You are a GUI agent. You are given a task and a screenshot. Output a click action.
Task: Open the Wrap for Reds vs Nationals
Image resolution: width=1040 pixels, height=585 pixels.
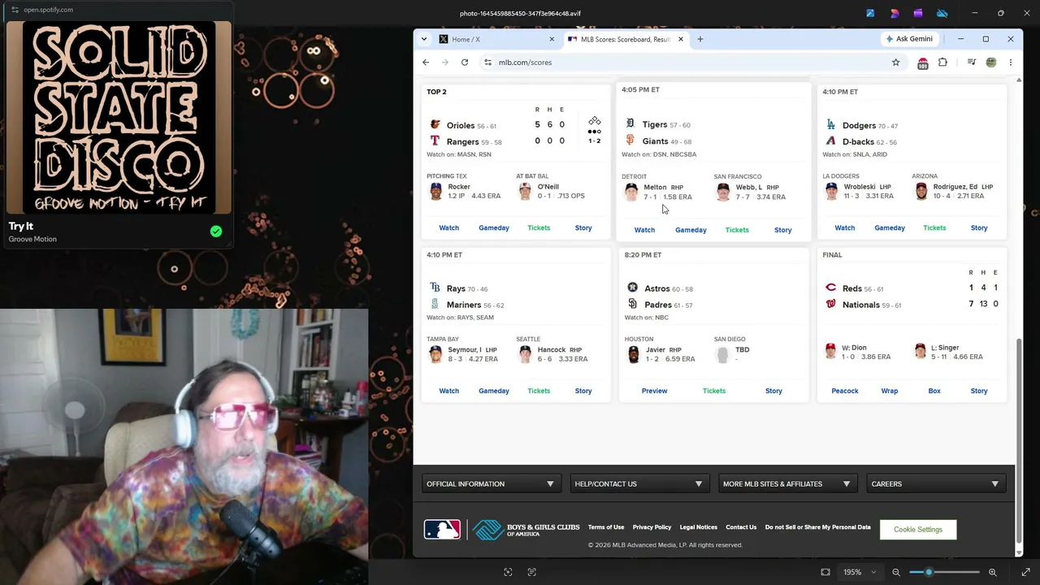pyautogui.click(x=890, y=391)
